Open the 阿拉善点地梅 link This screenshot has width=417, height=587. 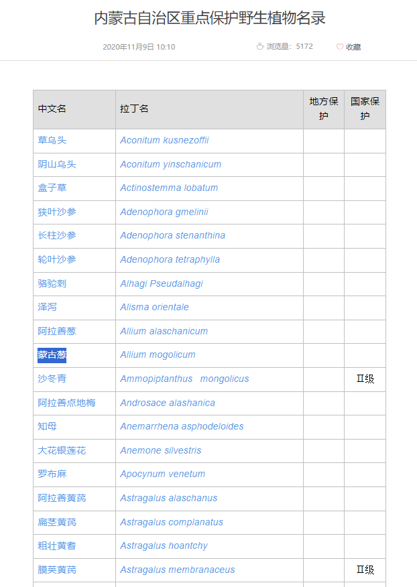66,403
